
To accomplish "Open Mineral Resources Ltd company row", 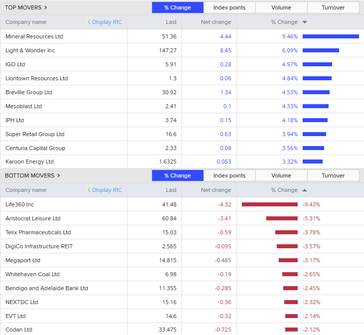I will pos(34,36).
